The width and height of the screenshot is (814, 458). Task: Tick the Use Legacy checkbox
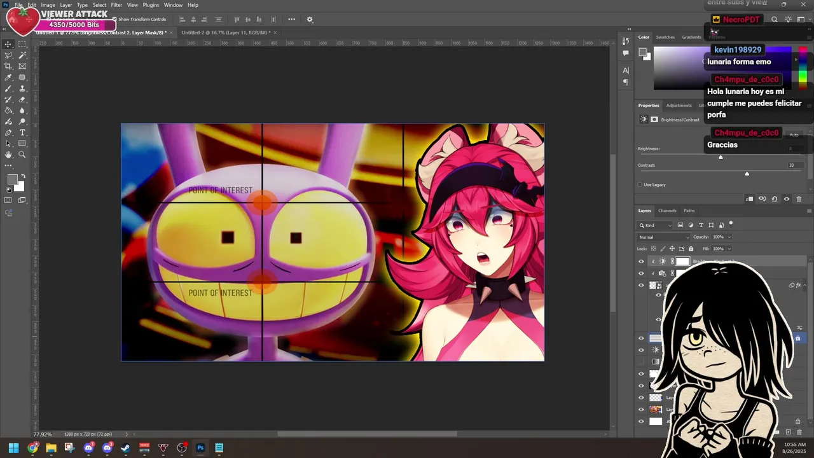640,184
